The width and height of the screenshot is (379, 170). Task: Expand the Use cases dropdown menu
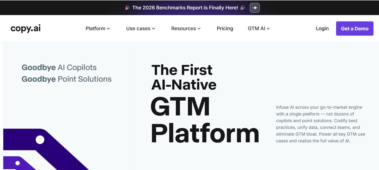point(140,29)
